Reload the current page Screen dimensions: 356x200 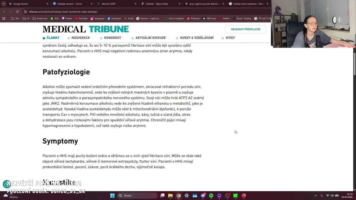[17, 12]
